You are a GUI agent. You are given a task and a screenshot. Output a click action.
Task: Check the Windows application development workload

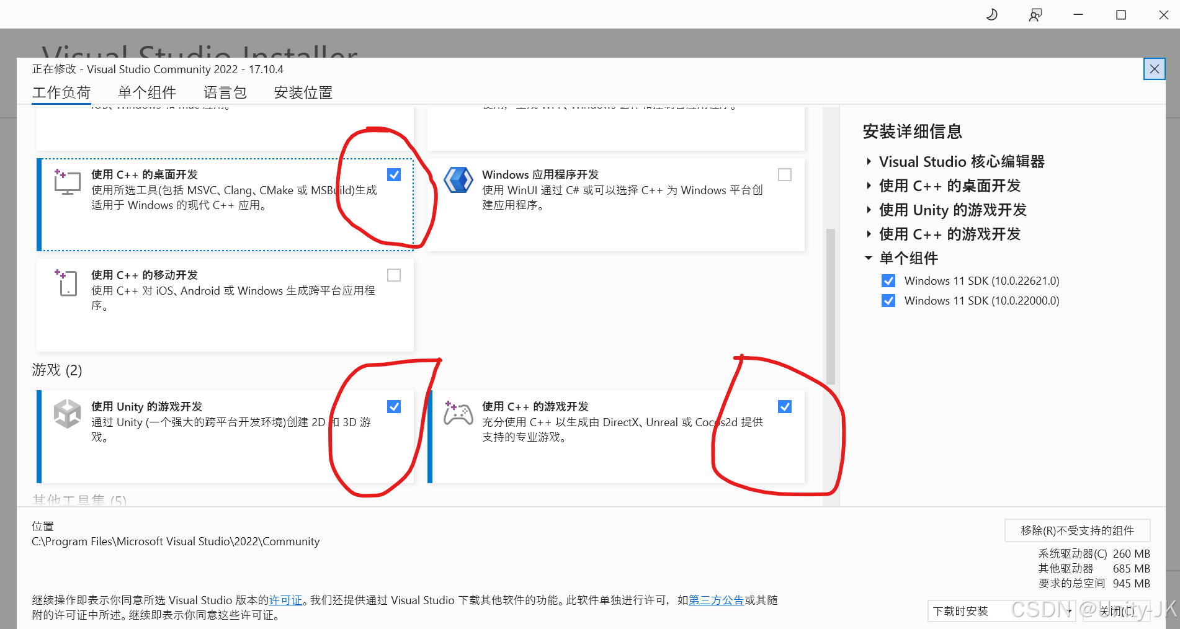click(785, 175)
